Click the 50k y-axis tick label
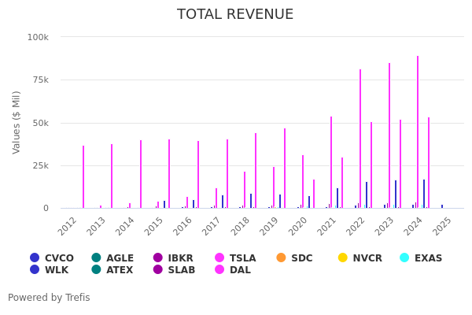The image size is (472, 315). click(x=40, y=123)
